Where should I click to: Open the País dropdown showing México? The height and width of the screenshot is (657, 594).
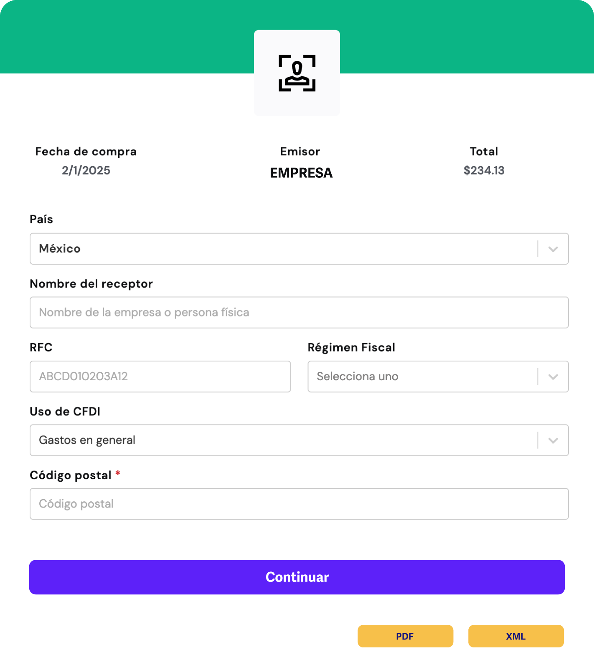pyautogui.click(x=284, y=249)
